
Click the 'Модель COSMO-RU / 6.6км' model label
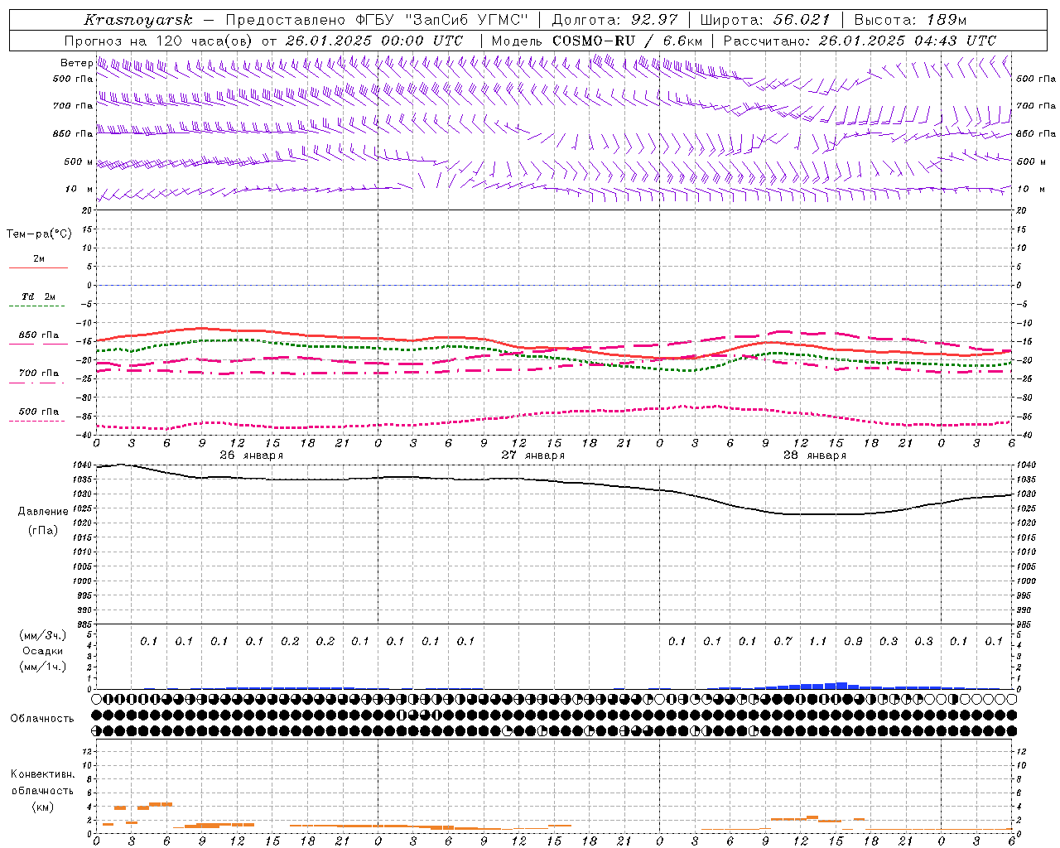click(x=596, y=41)
